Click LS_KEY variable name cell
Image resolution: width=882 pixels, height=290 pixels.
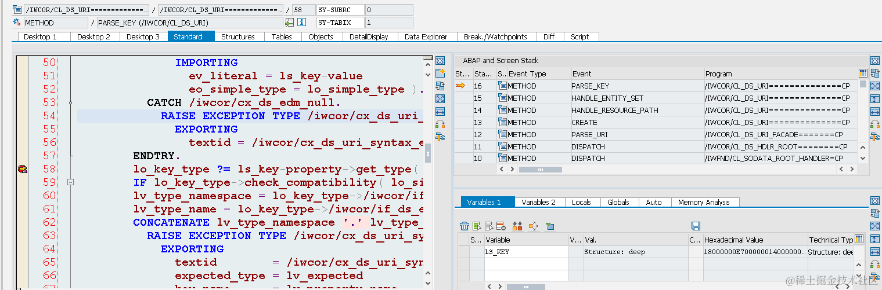(x=526, y=252)
